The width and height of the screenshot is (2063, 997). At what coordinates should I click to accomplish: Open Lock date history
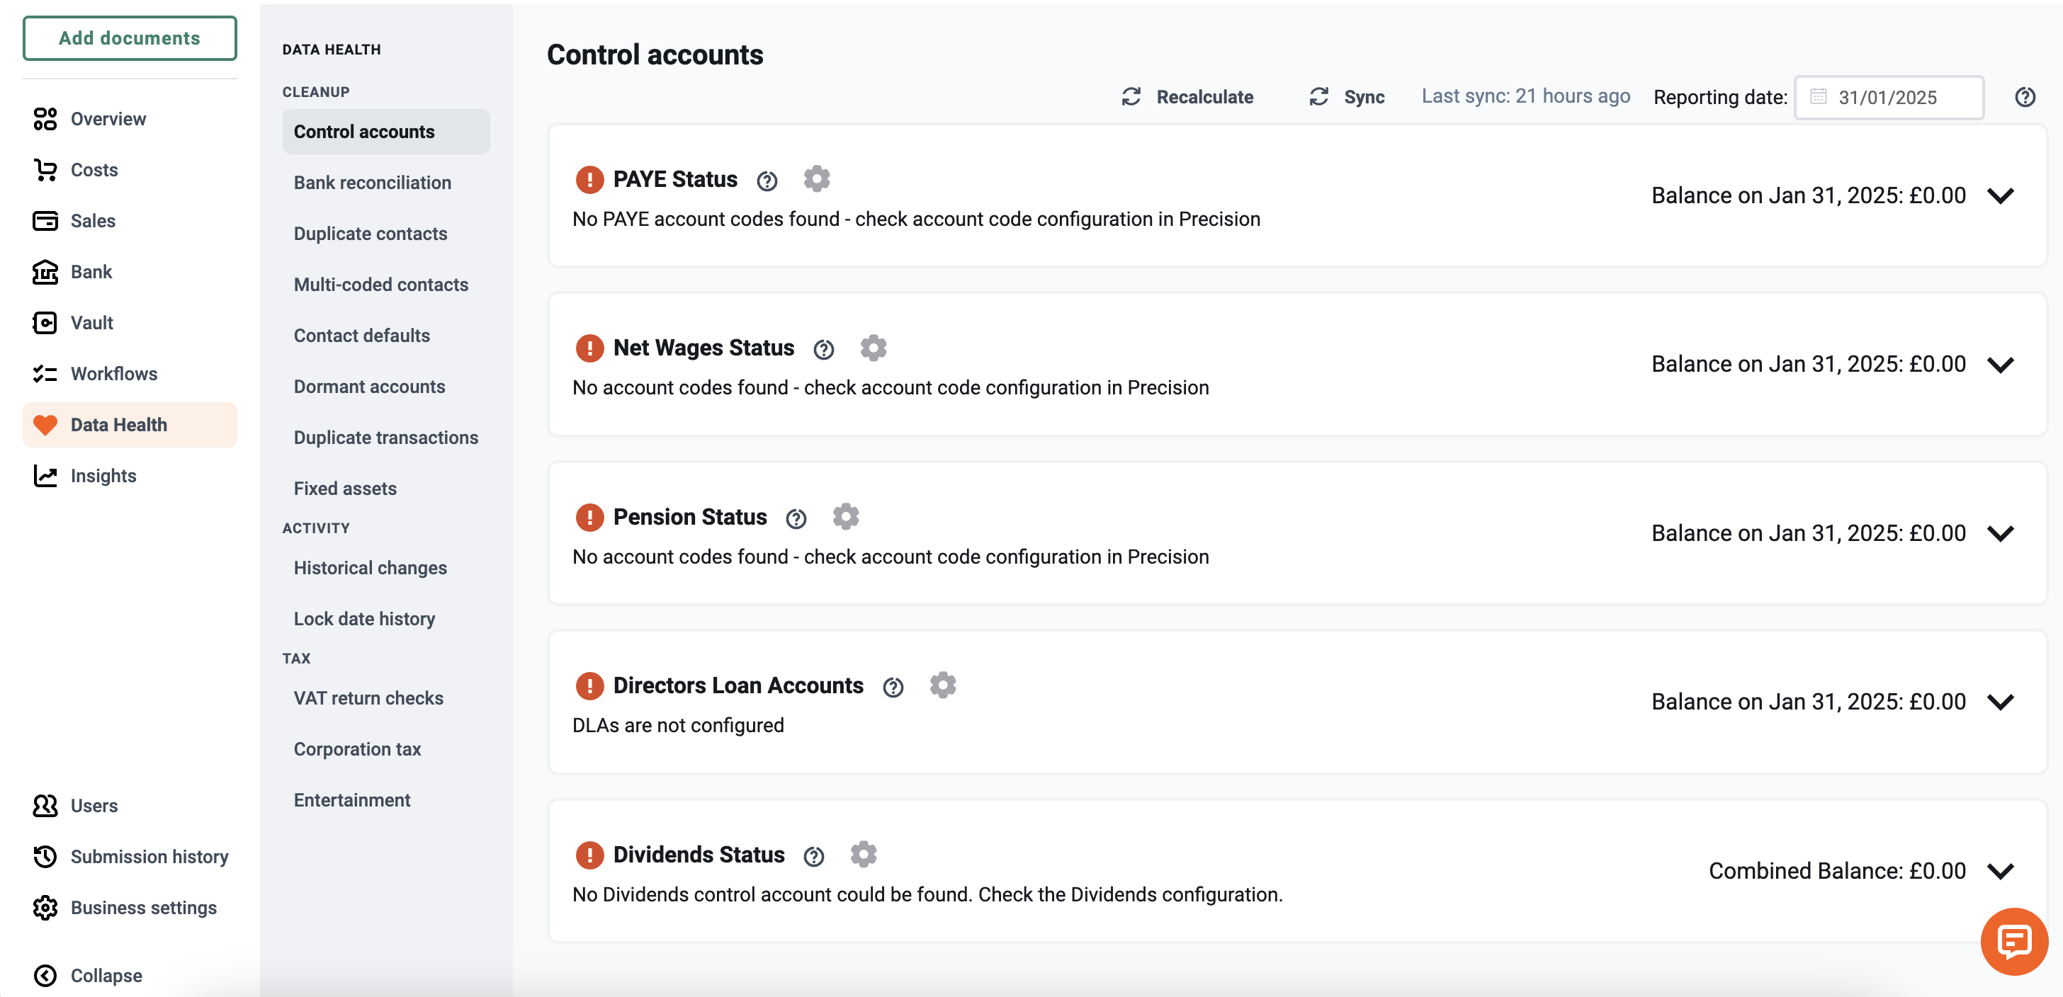(x=386, y=620)
